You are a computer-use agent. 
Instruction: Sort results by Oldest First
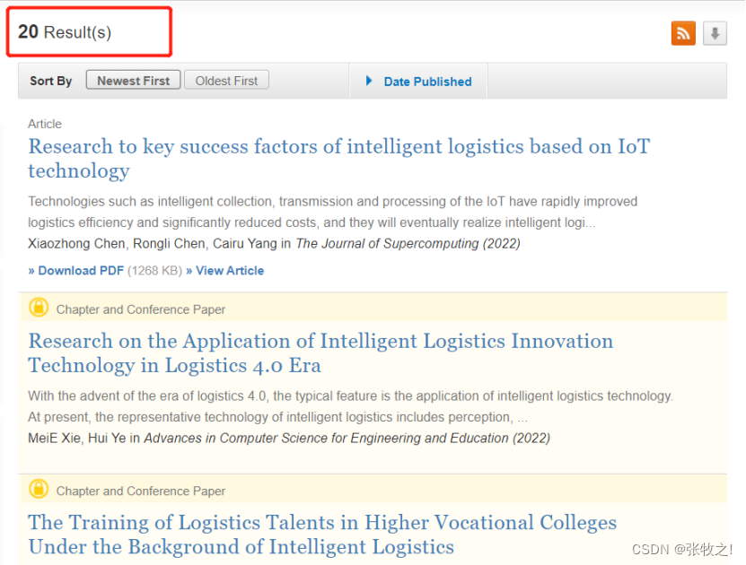coord(226,81)
